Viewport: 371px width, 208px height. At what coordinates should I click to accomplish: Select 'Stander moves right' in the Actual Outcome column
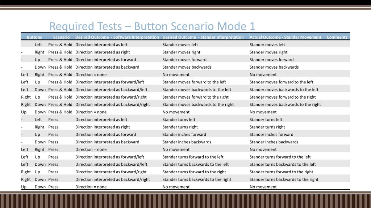[268, 52]
